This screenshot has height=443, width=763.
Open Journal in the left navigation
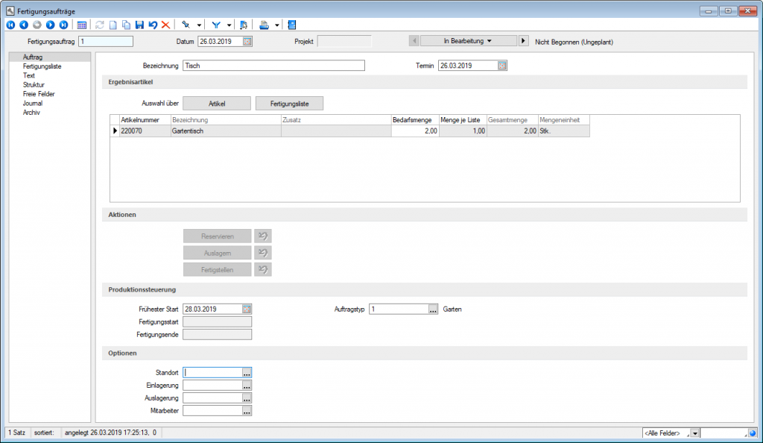coord(33,104)
